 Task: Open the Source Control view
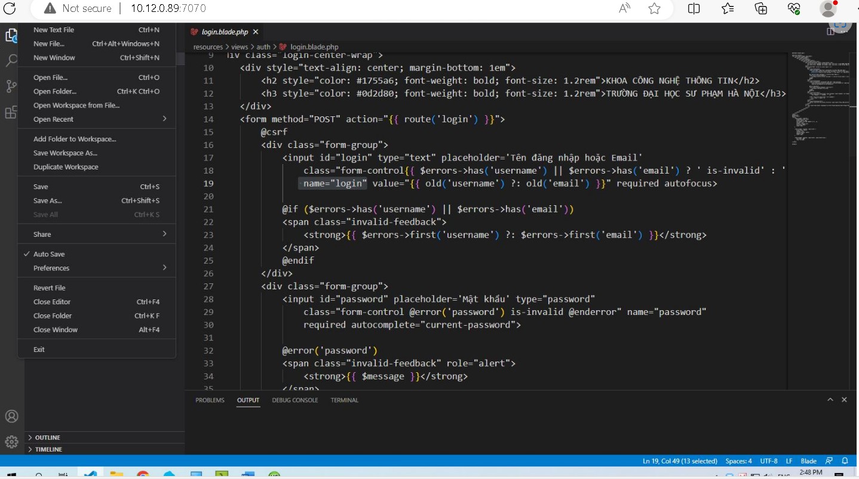pos(11,86)
